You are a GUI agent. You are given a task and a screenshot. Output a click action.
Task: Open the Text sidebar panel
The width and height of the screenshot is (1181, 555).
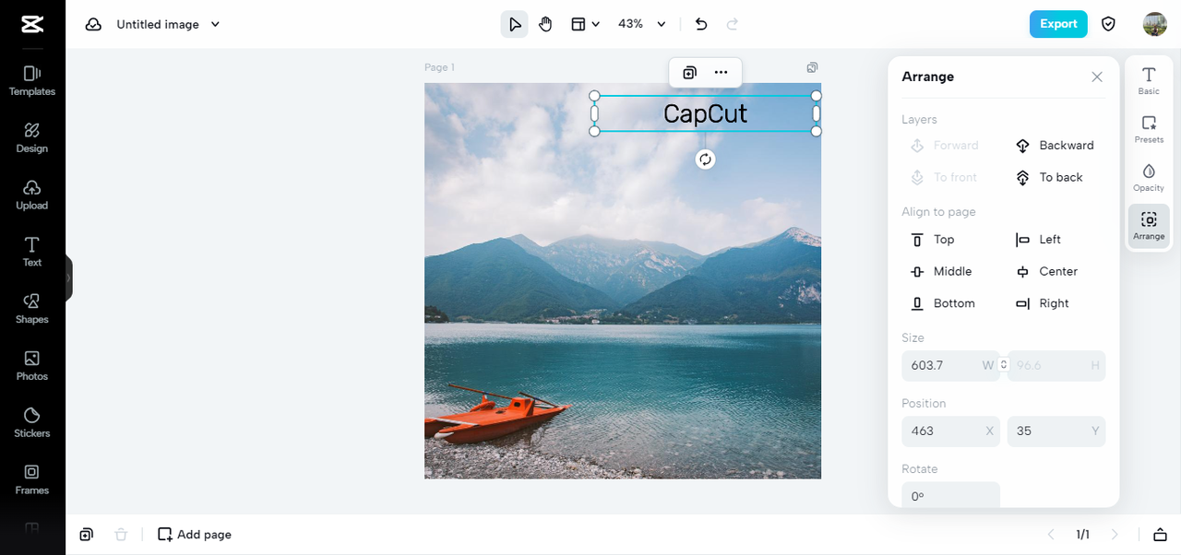(x=32, y=252)
